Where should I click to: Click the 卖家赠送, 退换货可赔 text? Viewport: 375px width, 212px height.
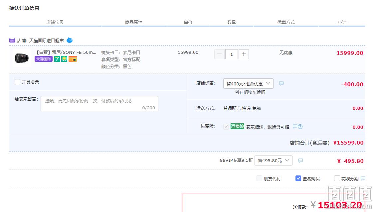[x=268, y=127]
